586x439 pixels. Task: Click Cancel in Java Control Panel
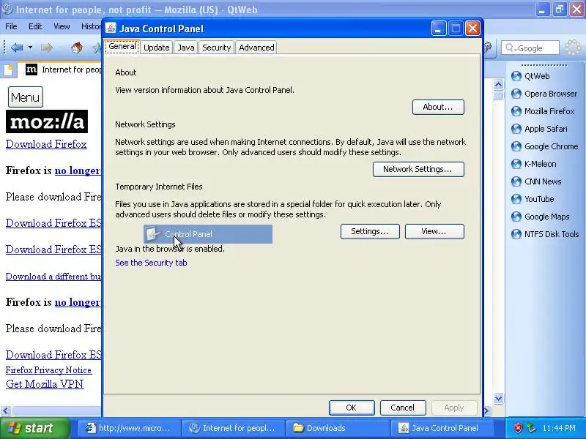click(x=402, y=408)
